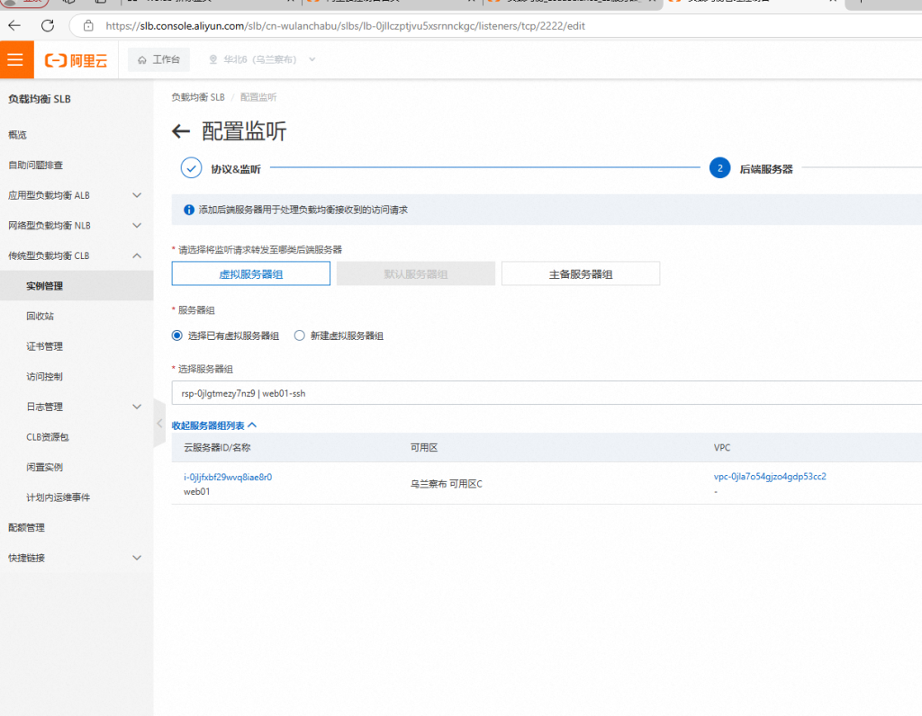Select 新建虚拟服务器组 radio button
The height and width of the screenshot is (716, 922).
pyautogui.click(x=300, y=336)
